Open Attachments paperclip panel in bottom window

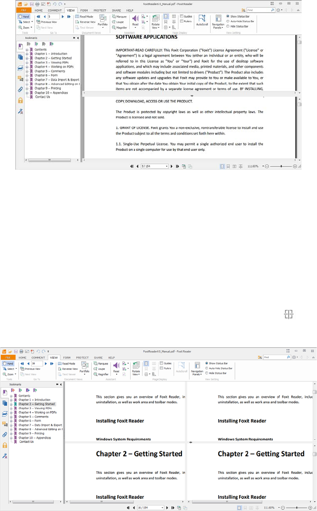4,435
